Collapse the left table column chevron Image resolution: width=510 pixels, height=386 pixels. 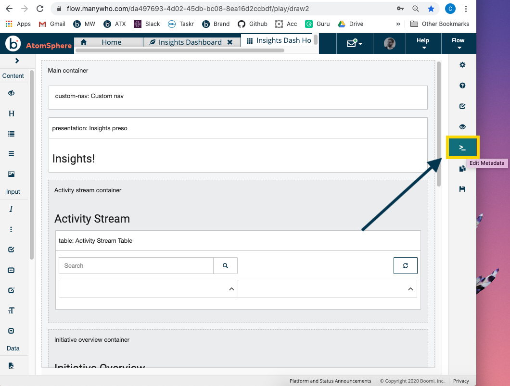pyautogui.click(x=231, y=288)
